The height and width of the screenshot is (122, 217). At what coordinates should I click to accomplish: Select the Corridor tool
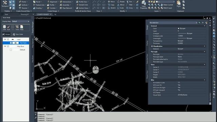coord(52,8)
